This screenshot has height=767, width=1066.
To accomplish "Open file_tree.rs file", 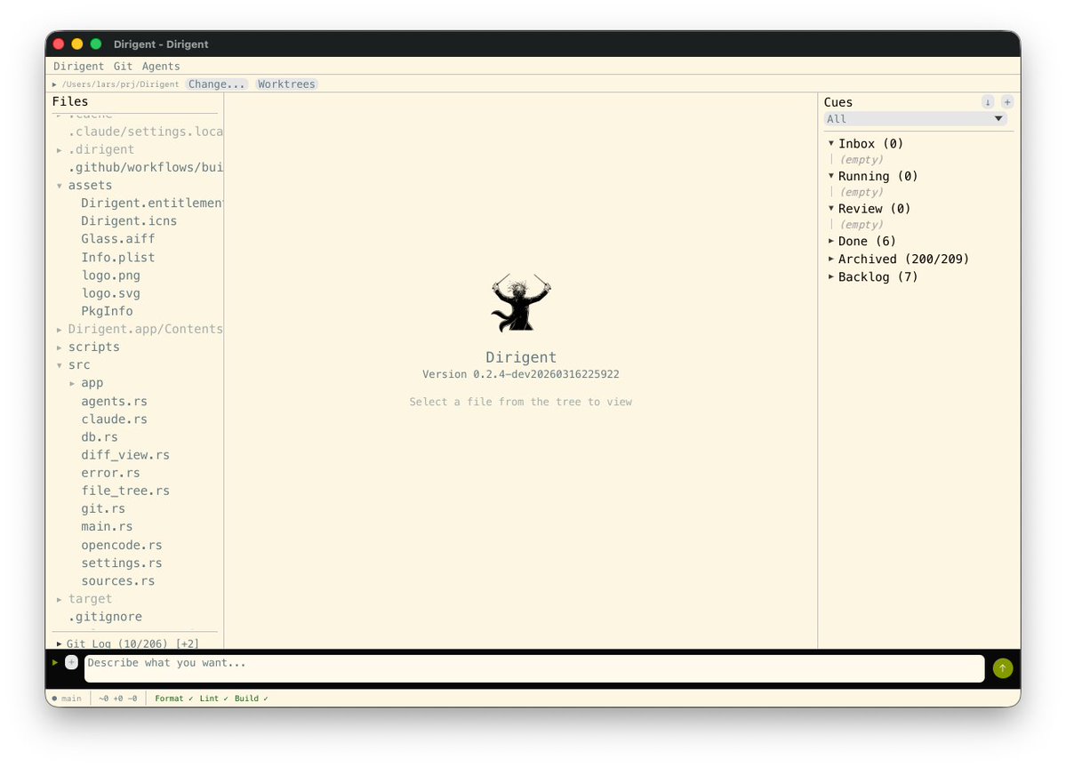I will point(125,491).
